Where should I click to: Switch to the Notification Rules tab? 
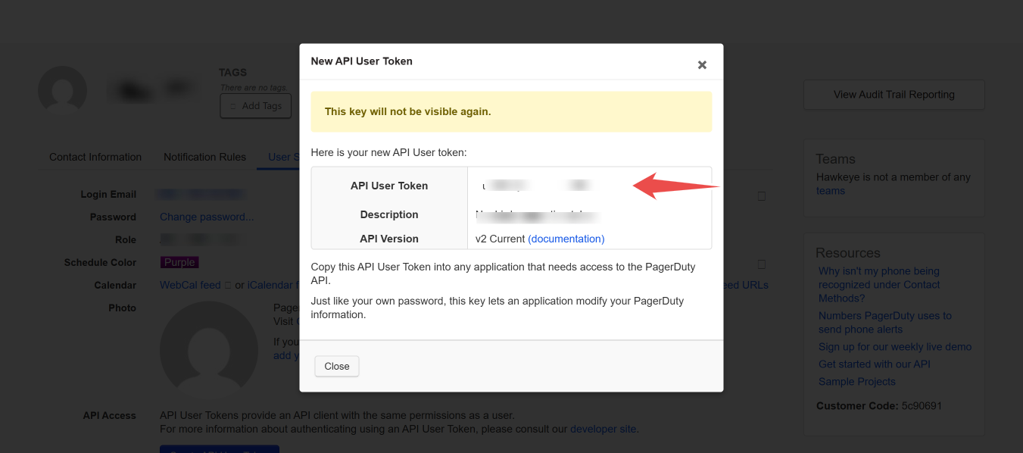click(x=204, y=157)
